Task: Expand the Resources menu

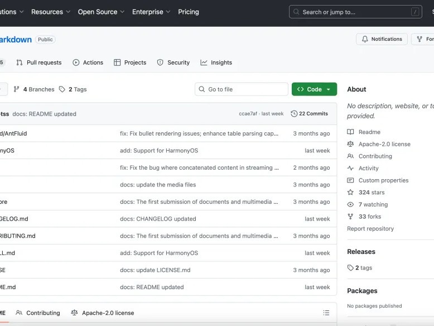Action: [51, 12]
